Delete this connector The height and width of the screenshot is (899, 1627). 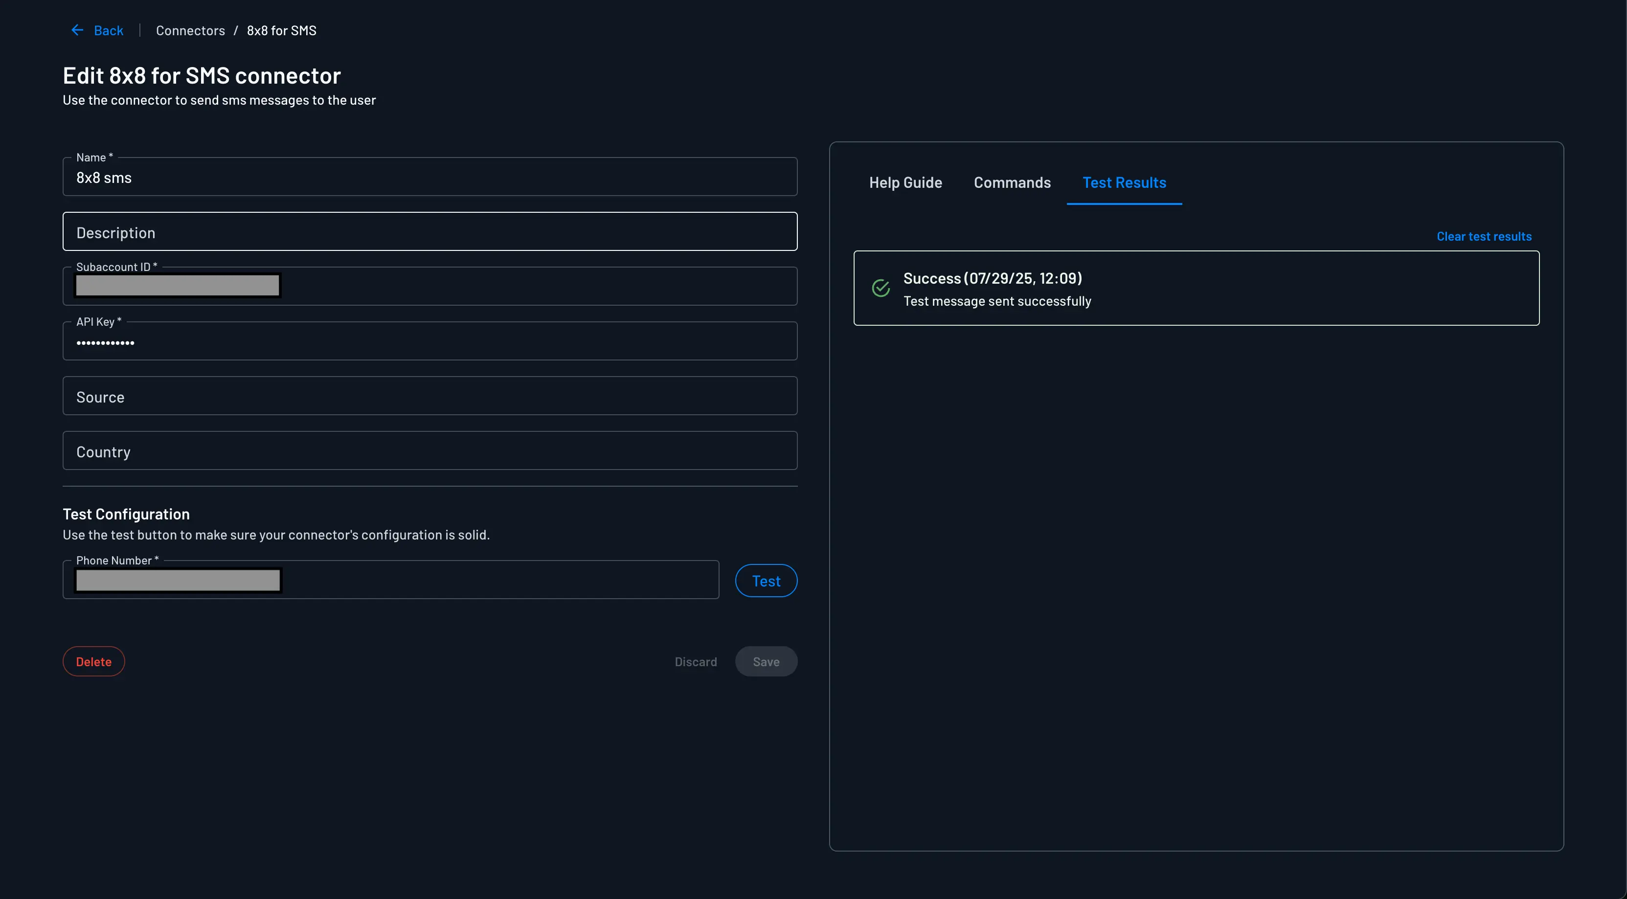tap(93, 662)
